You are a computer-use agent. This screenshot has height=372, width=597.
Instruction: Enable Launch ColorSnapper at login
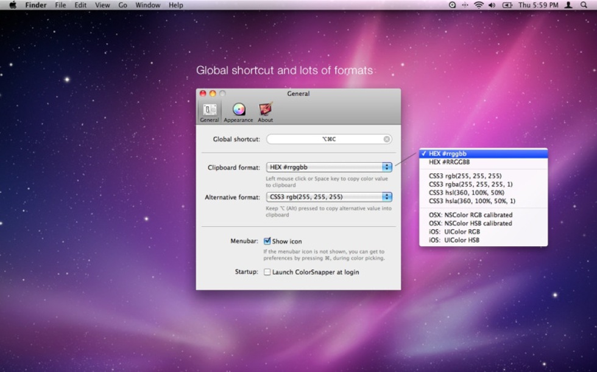pyautogui.click(x=267, y=272)
